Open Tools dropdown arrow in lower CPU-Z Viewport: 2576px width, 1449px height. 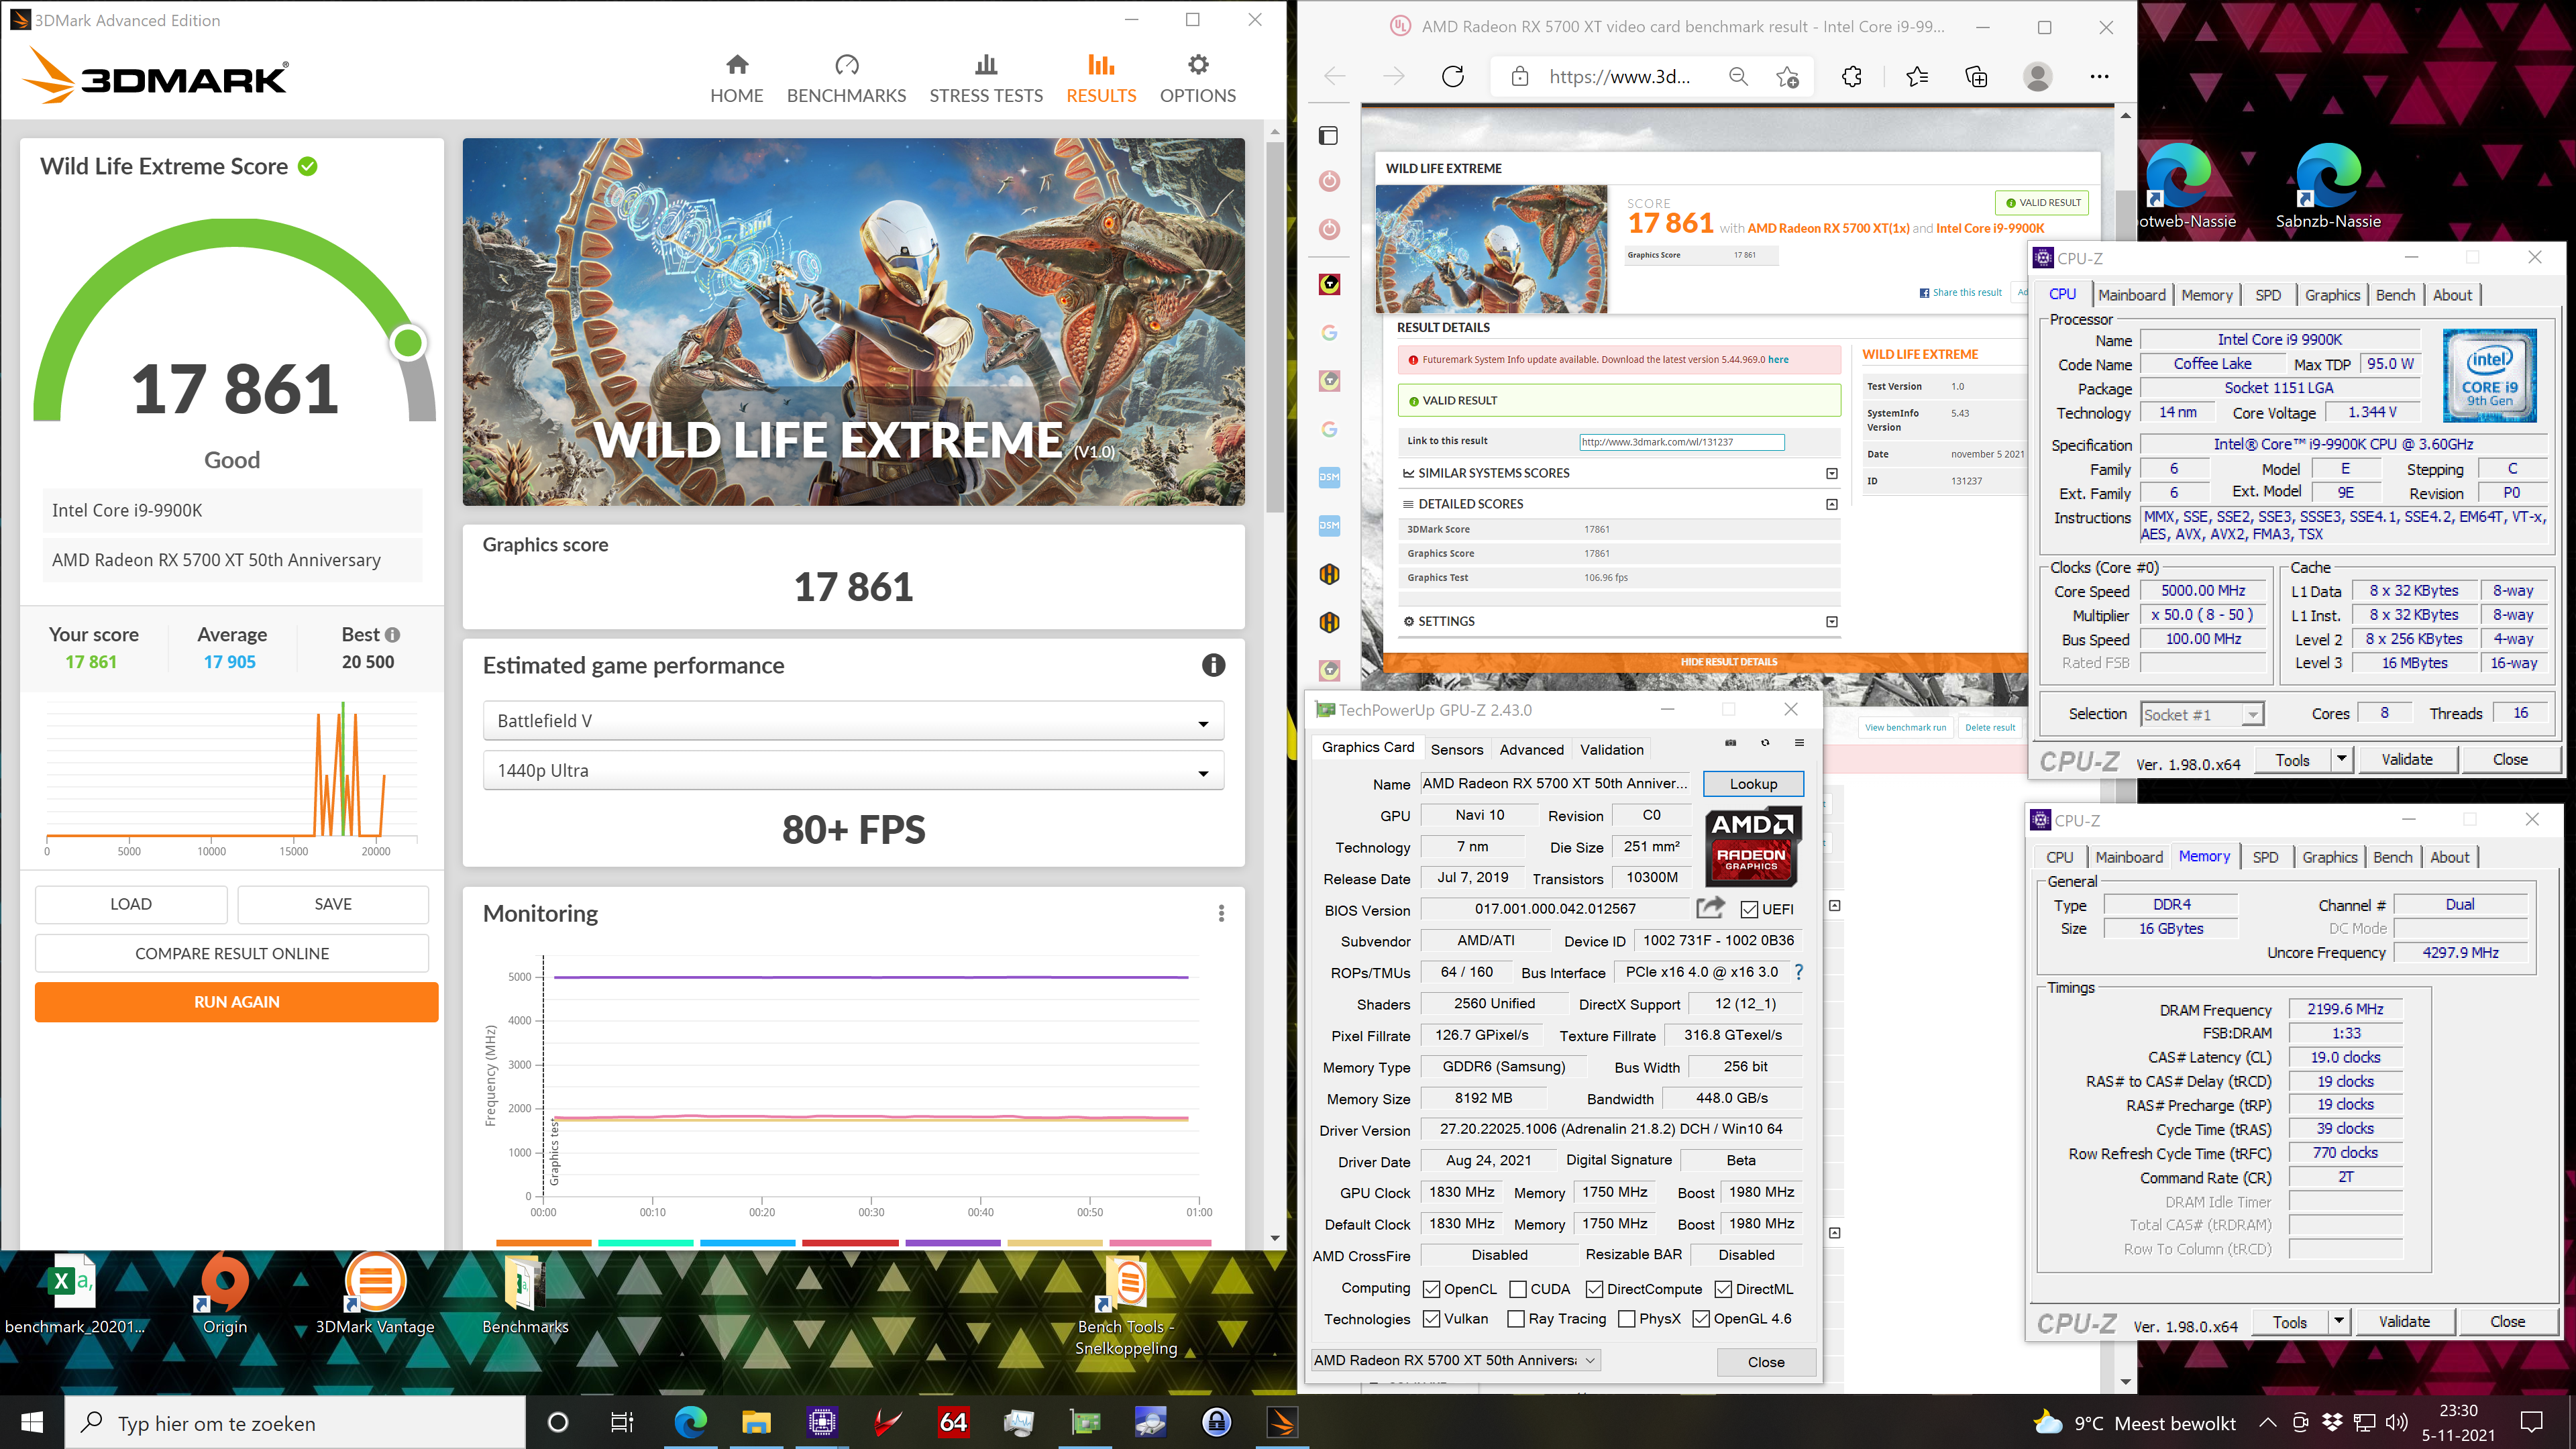point(2338,1322)
